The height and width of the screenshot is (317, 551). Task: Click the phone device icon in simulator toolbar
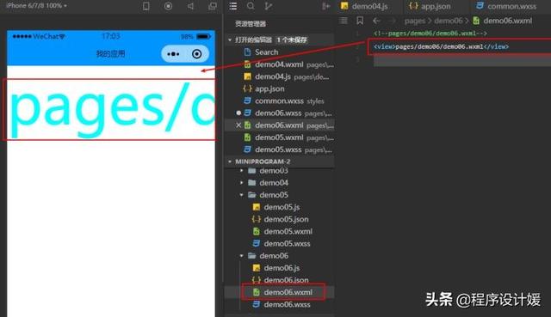[146, 6]
